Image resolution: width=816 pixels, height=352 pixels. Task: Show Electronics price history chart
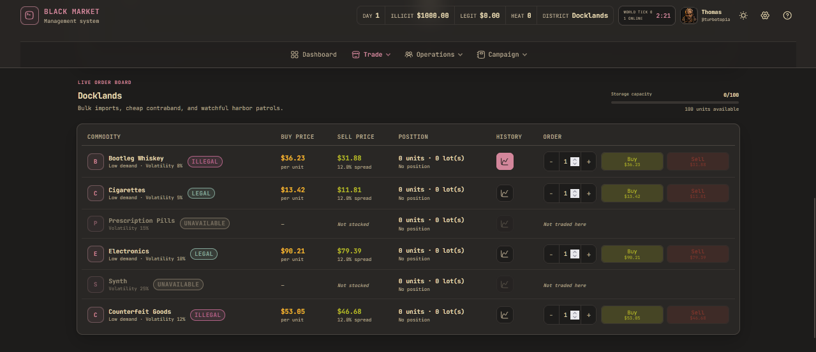[x=505, y=254]
